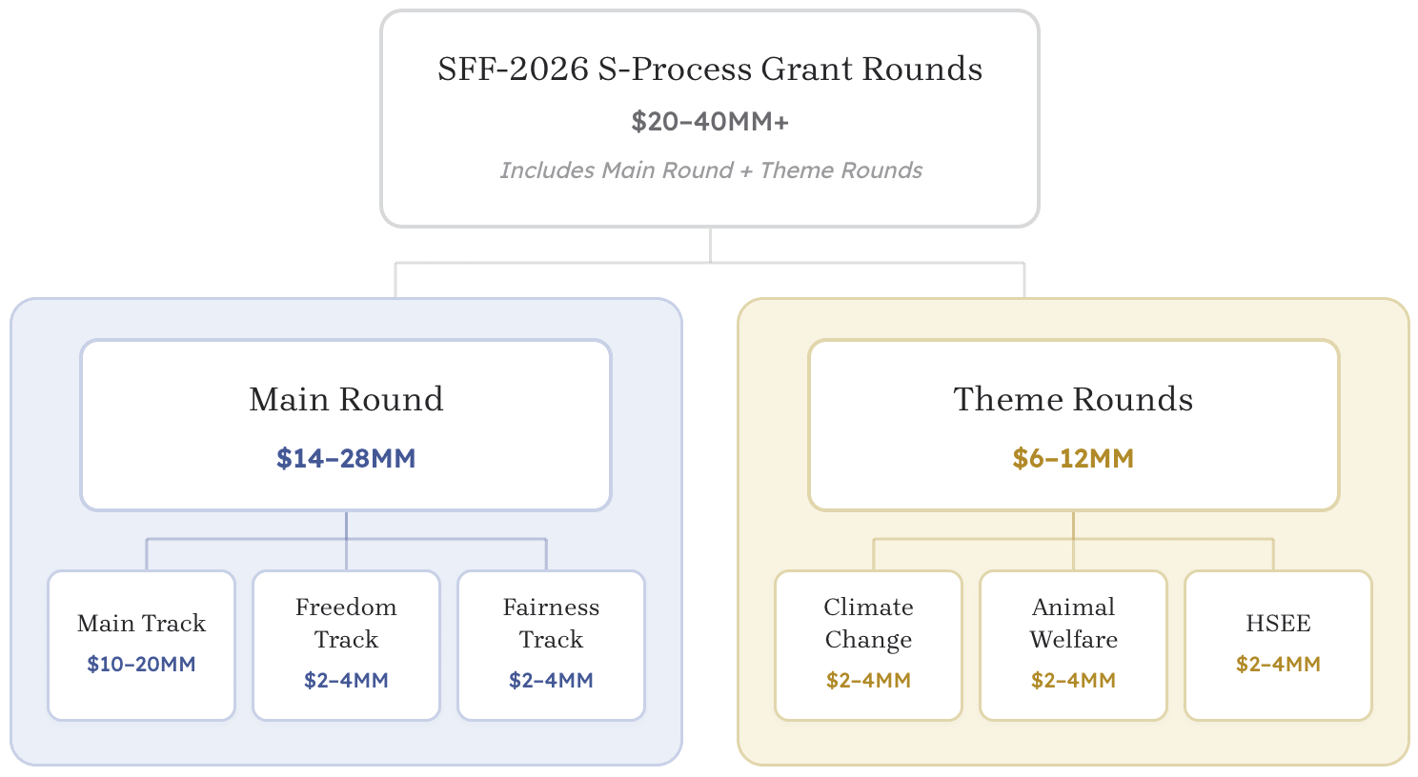Select the Animal Welfare label
The image size is (1418, 777).
click(x=1073, y=623)
